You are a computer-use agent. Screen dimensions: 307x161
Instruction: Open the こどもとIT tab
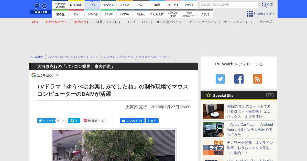[157, 14]
